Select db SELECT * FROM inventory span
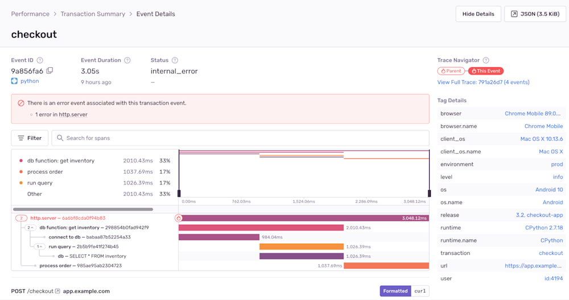 220,256
